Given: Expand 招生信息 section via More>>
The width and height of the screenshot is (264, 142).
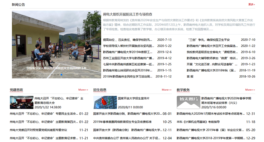Looking at the screenshot, I should [167, 90].
